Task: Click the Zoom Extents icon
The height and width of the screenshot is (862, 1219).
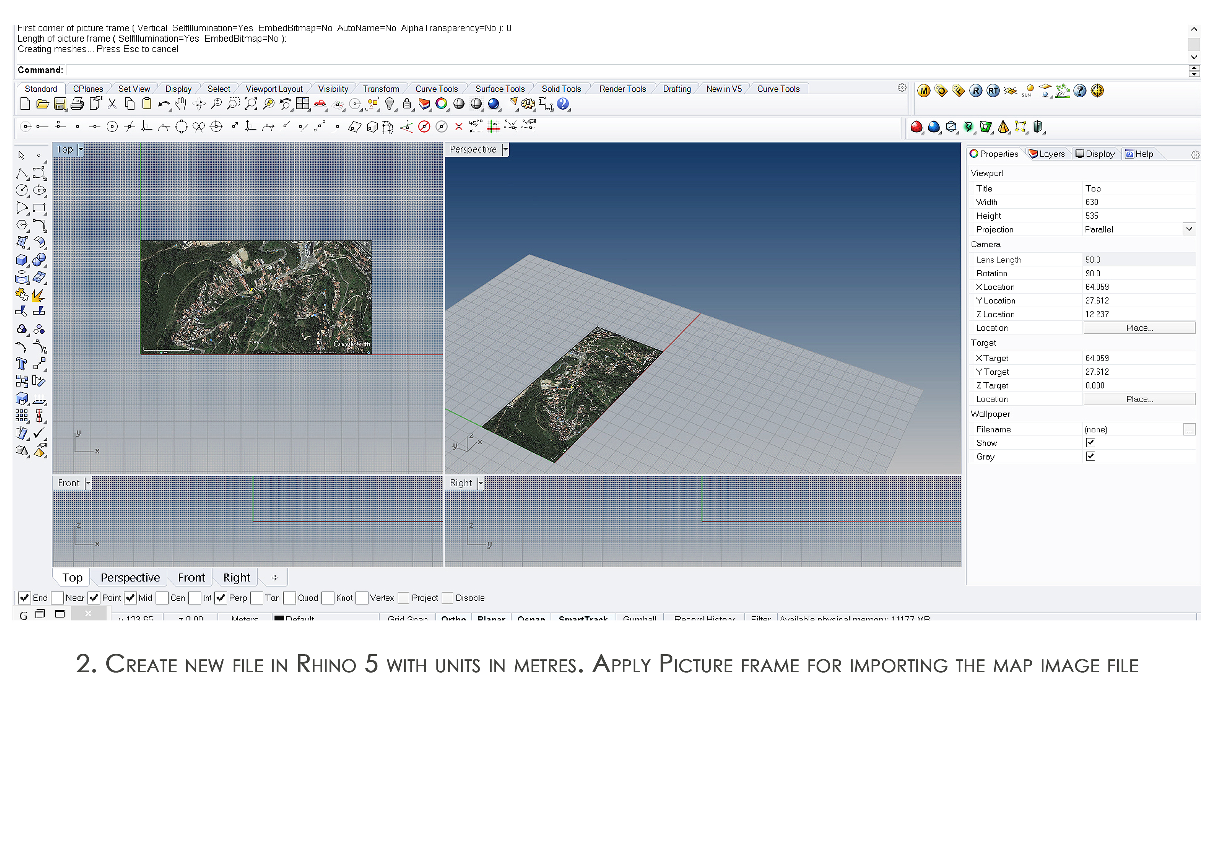Action: tap(251, 104)
